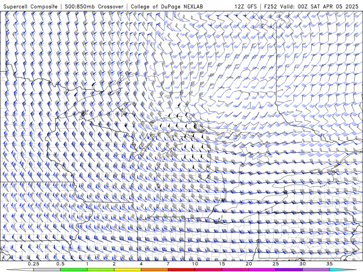Click the 0.25 legend value
363x272 pixels.
coord(34,264)
